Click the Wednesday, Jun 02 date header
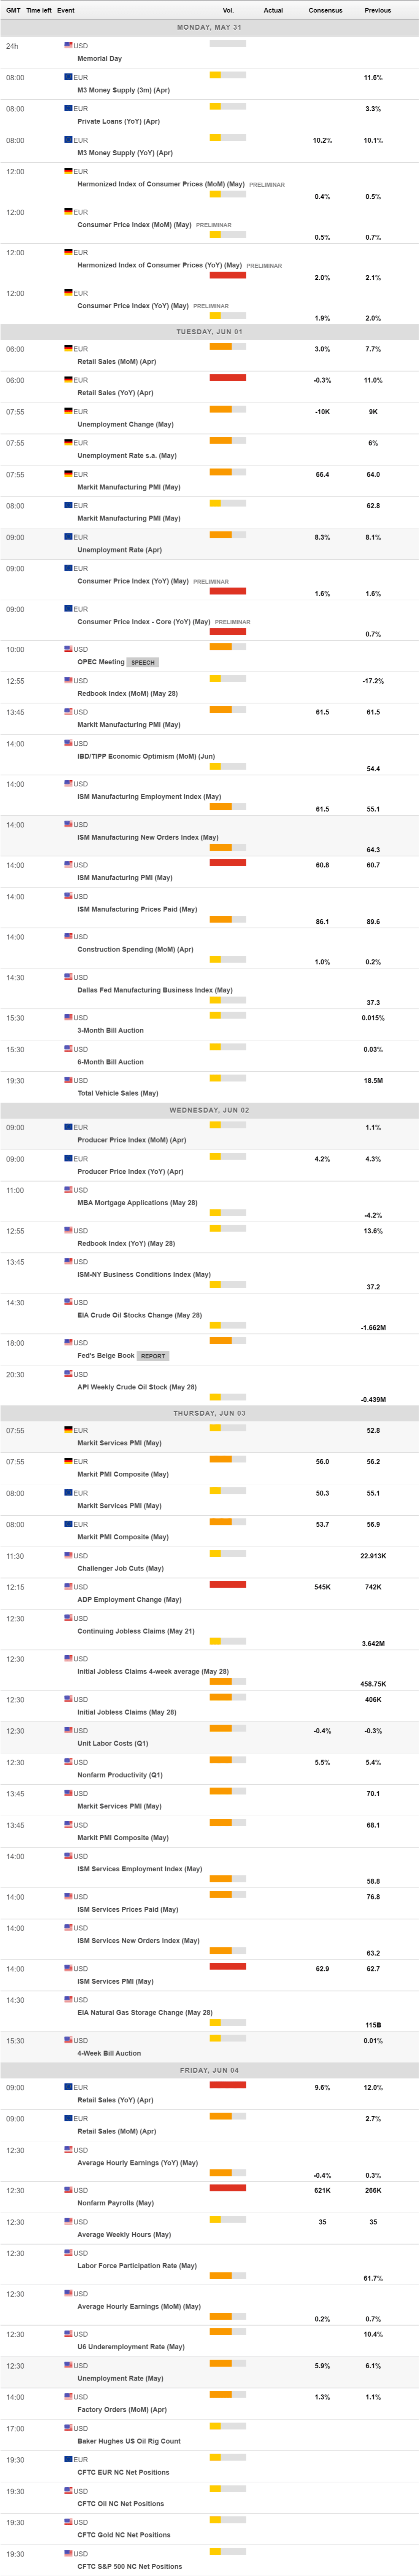The height and width of the screenshot is (2576, 419). (209, 1110)
